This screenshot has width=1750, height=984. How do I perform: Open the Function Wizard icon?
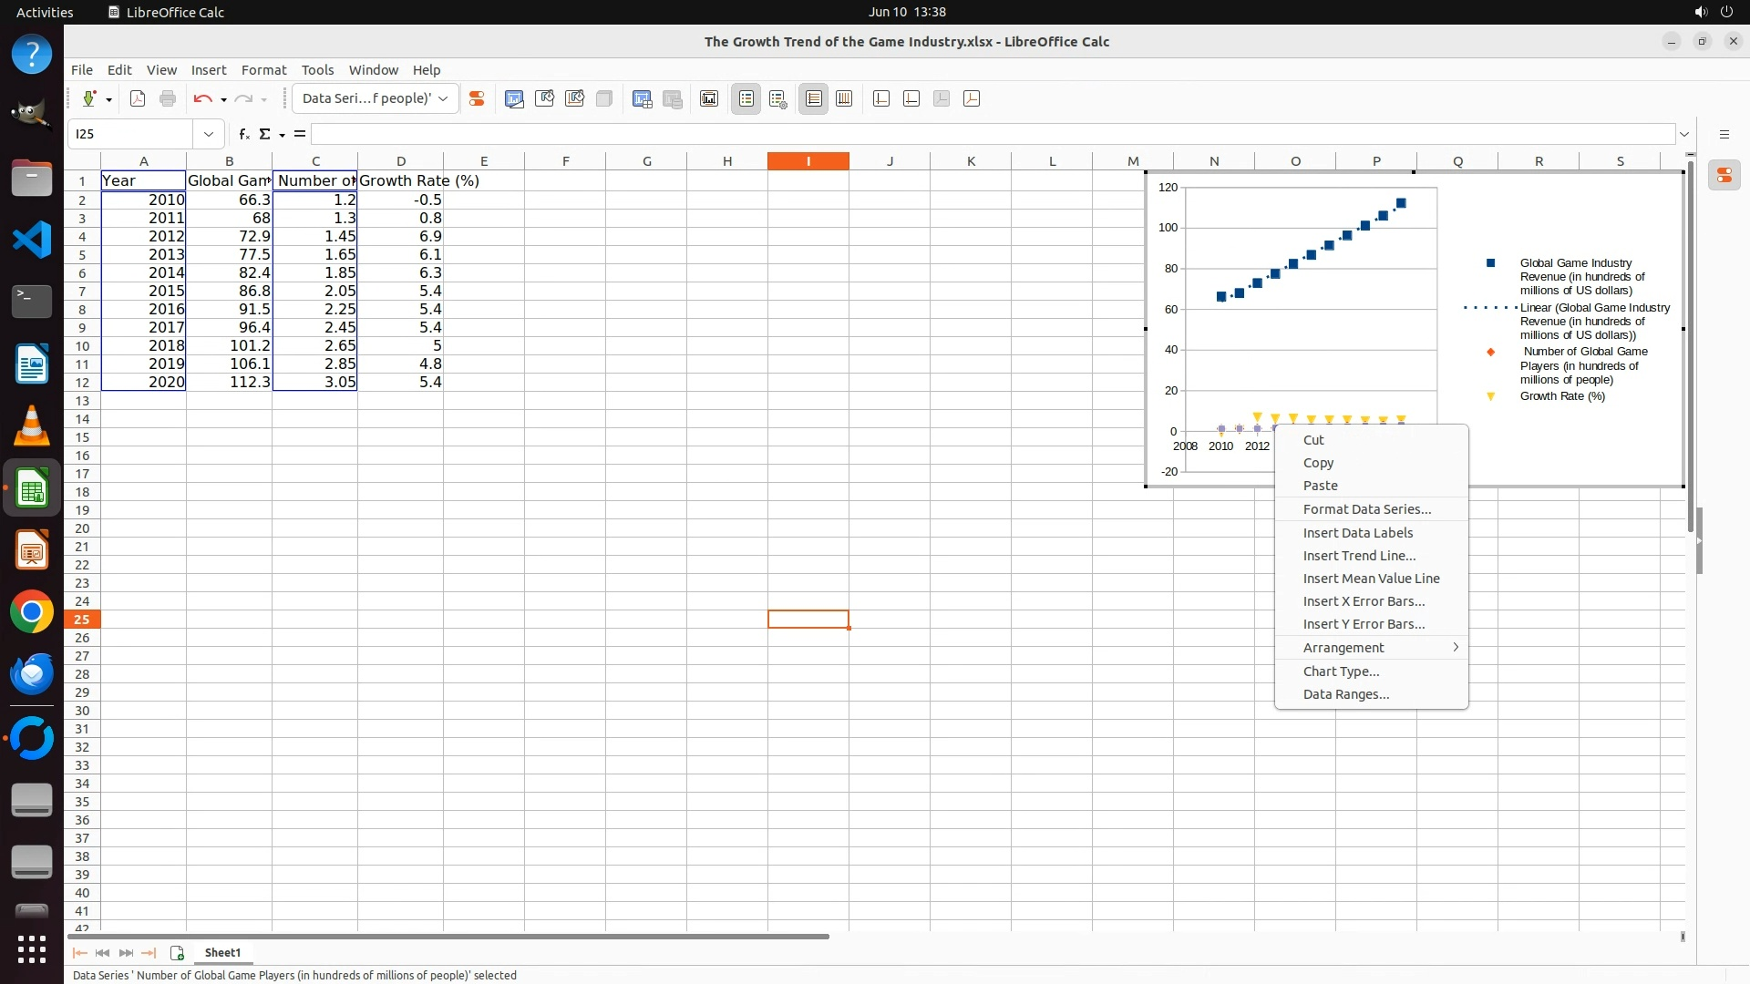243,134
